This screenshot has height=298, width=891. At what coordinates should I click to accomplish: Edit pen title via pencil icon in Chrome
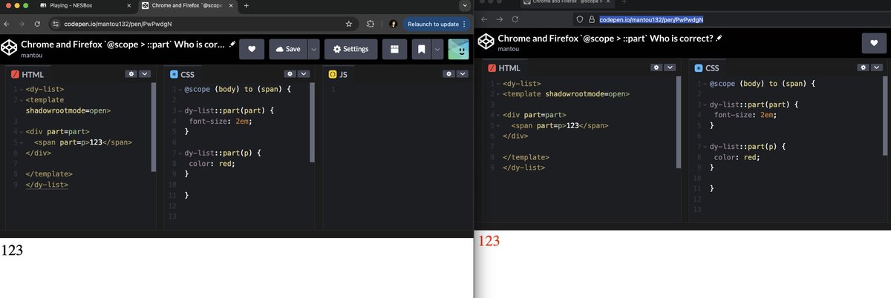(233, 44)
